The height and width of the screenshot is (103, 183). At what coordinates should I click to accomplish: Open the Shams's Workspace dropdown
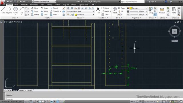point(44,1)
